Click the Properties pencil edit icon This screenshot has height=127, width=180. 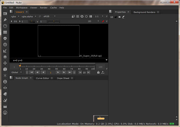click(x=123, y=17)
